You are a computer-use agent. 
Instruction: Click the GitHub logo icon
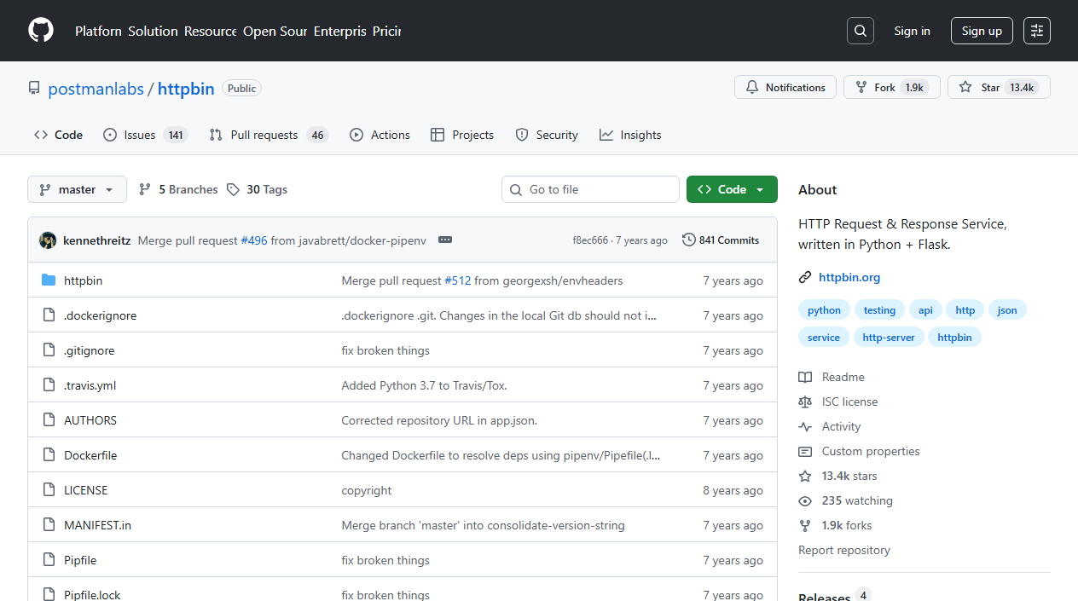coord(41,31)
